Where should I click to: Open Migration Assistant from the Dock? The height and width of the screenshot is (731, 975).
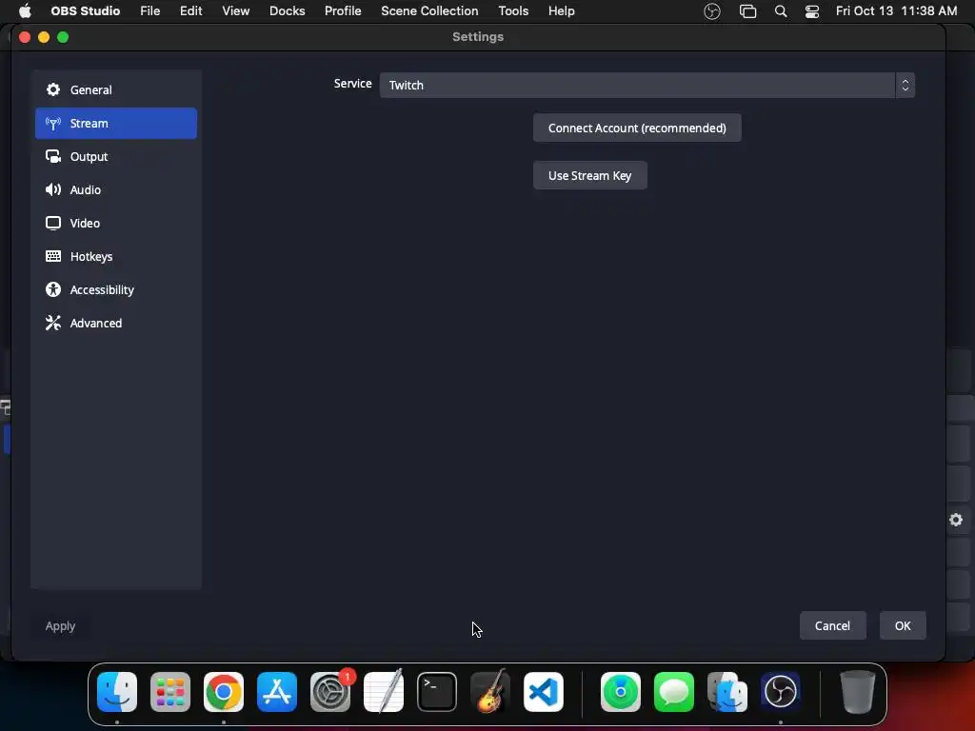pos(726,692)
